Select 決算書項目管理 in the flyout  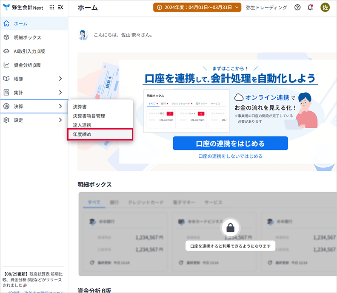click(89, 116)
